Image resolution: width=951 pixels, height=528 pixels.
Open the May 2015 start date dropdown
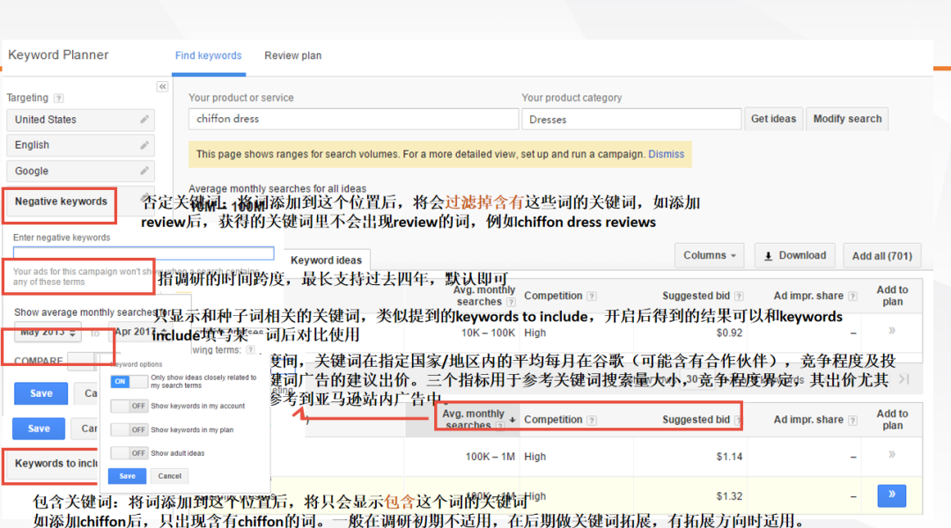point(48,332)
